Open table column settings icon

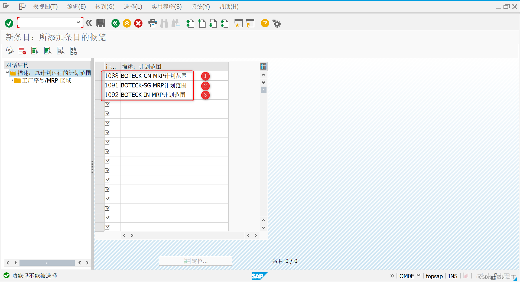263,66
